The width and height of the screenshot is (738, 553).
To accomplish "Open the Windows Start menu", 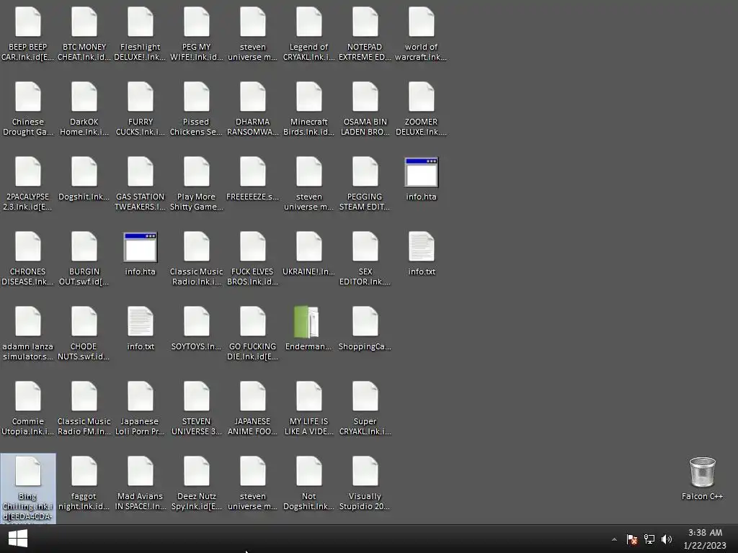I will 18,539.
